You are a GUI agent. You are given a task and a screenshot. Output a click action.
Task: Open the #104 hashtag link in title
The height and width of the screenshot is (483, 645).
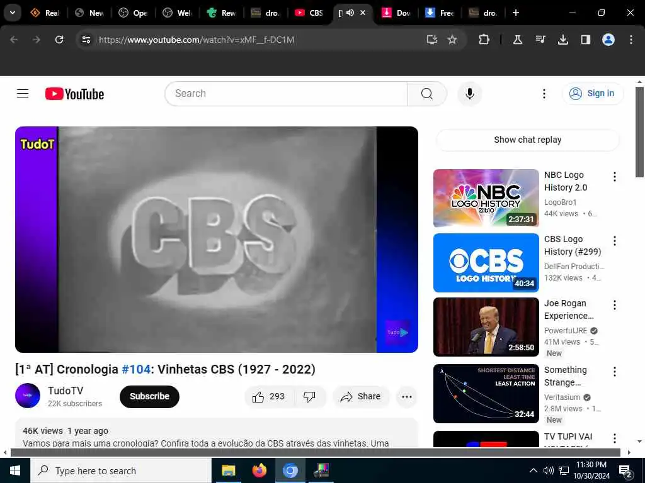click(x=136, y=369)
